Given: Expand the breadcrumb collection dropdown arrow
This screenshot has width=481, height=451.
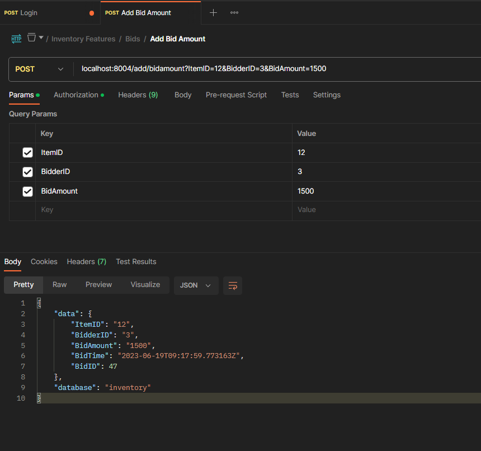Looking at the screenshot, I should point(41,38).
